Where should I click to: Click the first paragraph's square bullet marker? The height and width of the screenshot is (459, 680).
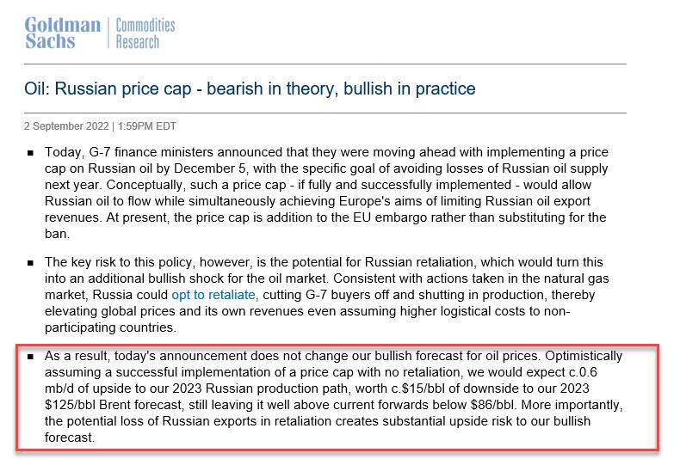[x=31, y=153]
